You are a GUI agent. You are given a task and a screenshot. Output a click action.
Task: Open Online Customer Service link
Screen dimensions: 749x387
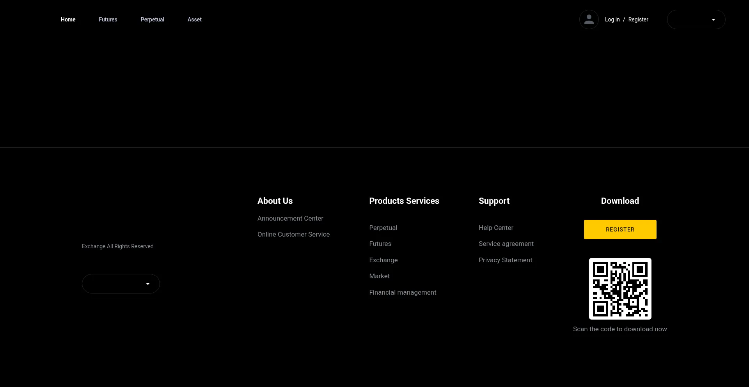pyautogui.click(x=293, y=235)
